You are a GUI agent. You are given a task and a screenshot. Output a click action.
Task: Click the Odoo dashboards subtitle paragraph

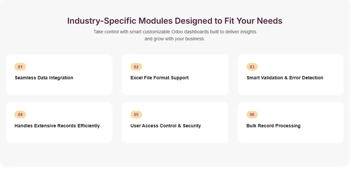pos(175,35)
